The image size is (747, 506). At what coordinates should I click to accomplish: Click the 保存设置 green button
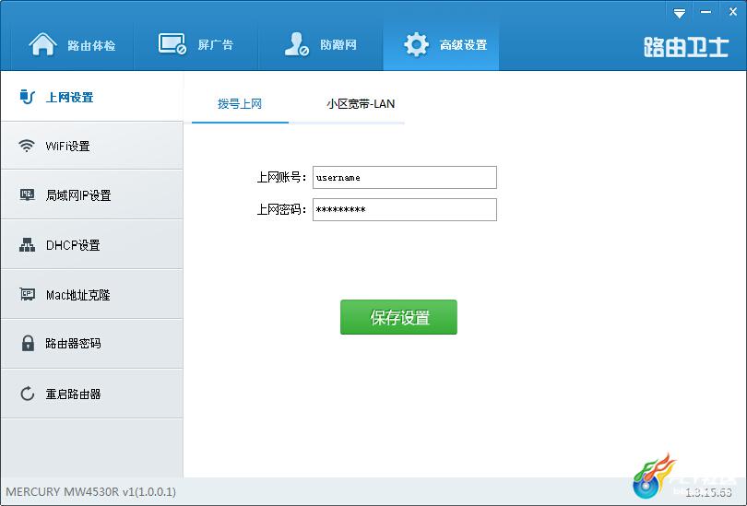[398, 317]
